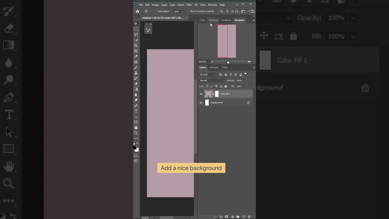Image resolution: width=389 pixels, height=219 pixels.
Task: Select the Horizontal Type tool
Action: tap(136, 111)
